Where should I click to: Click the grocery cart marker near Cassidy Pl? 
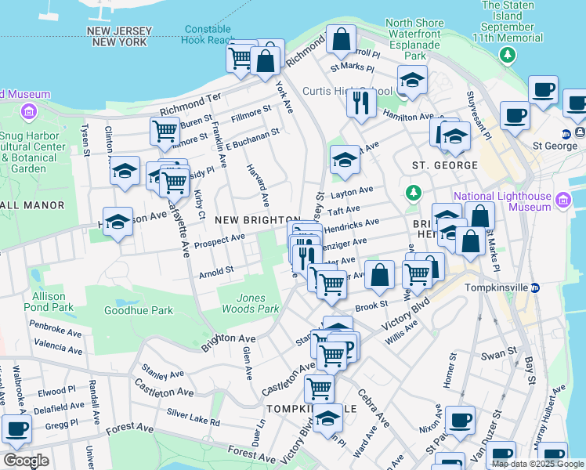tap(174, 183)
